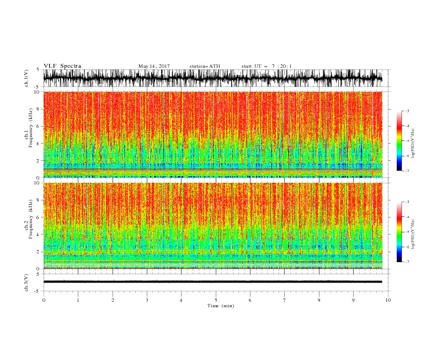Viewport: 437px width, 337px height.
Task: Click the "station=ATH" label
Action: [x=205, y=66]
